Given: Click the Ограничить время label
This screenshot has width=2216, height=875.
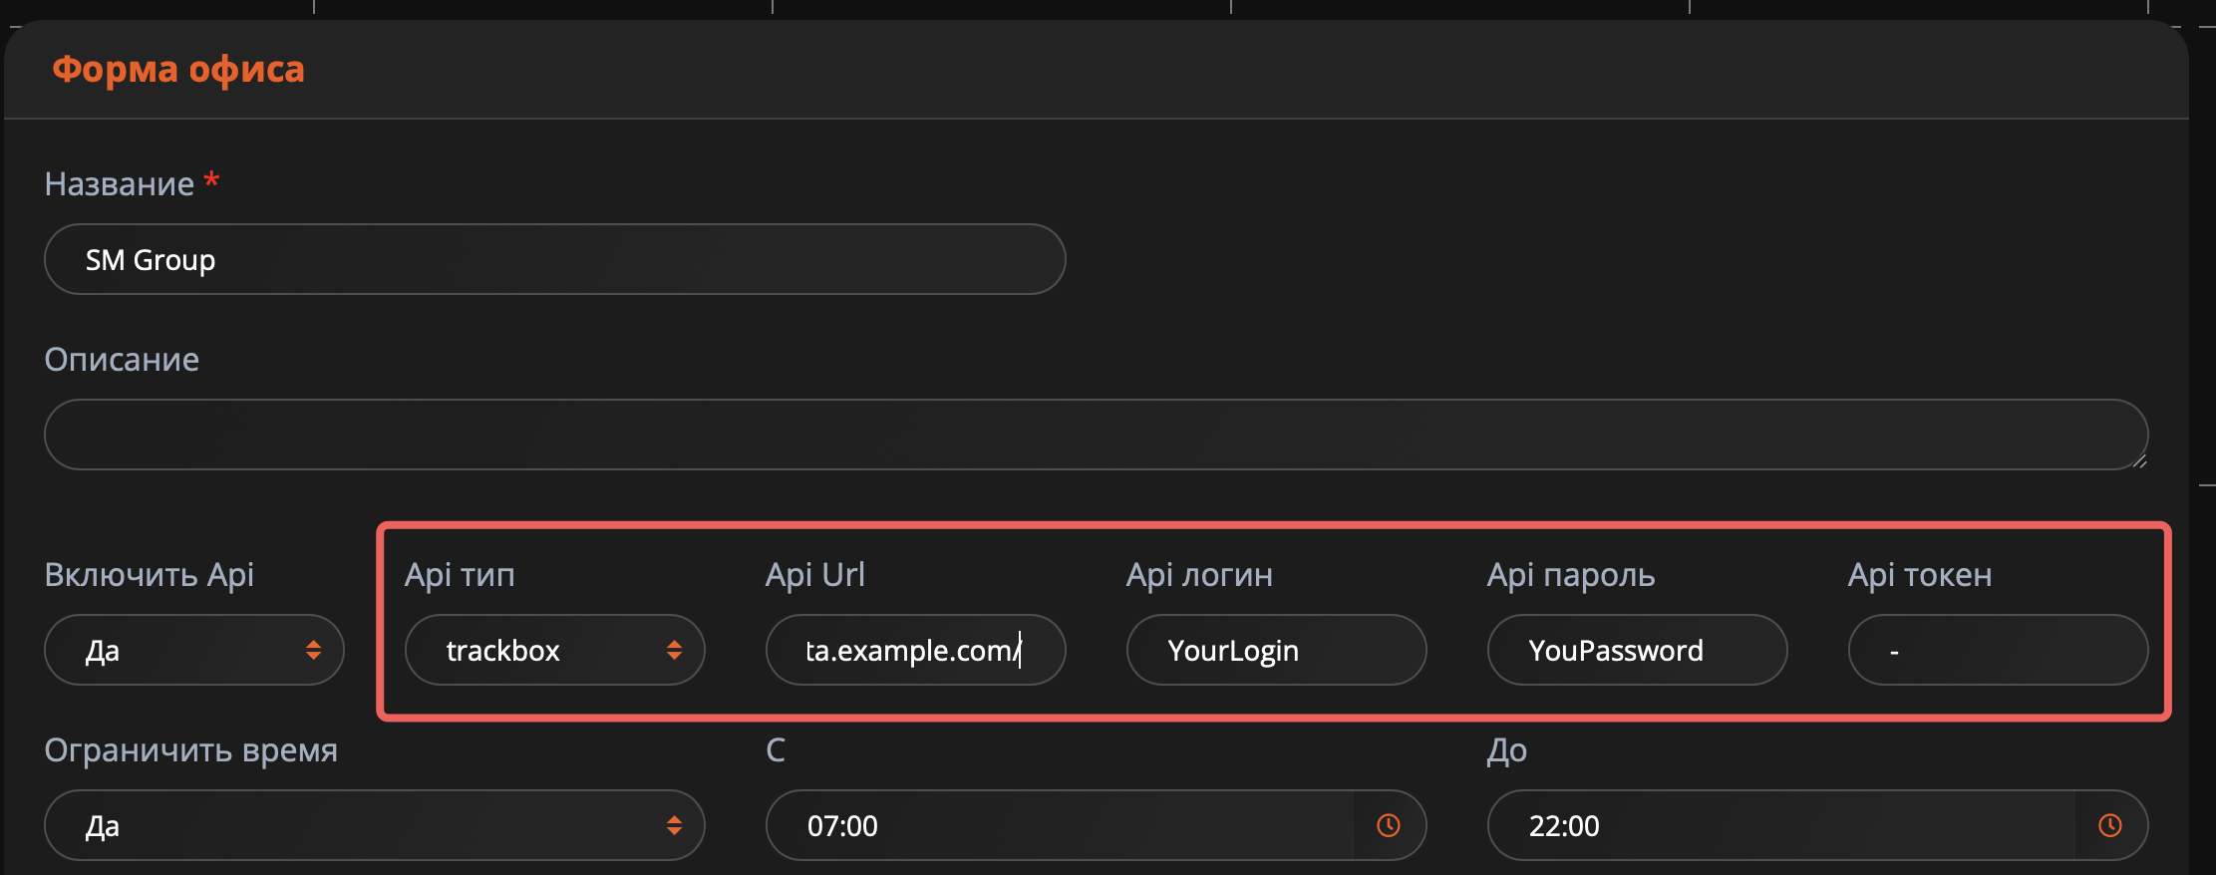Looking at the screenshot, I should coord(191,750).
